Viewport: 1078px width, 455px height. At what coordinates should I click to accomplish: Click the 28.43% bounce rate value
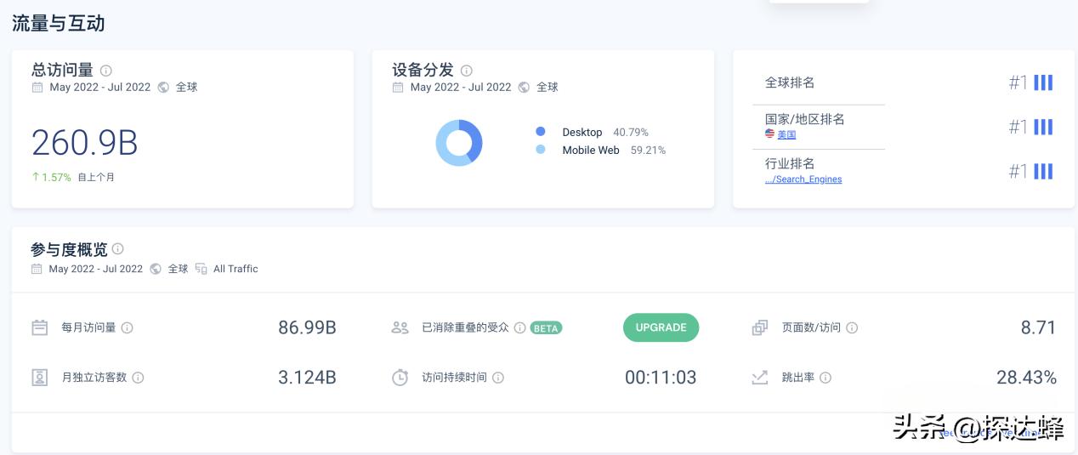coord(1026,378)
